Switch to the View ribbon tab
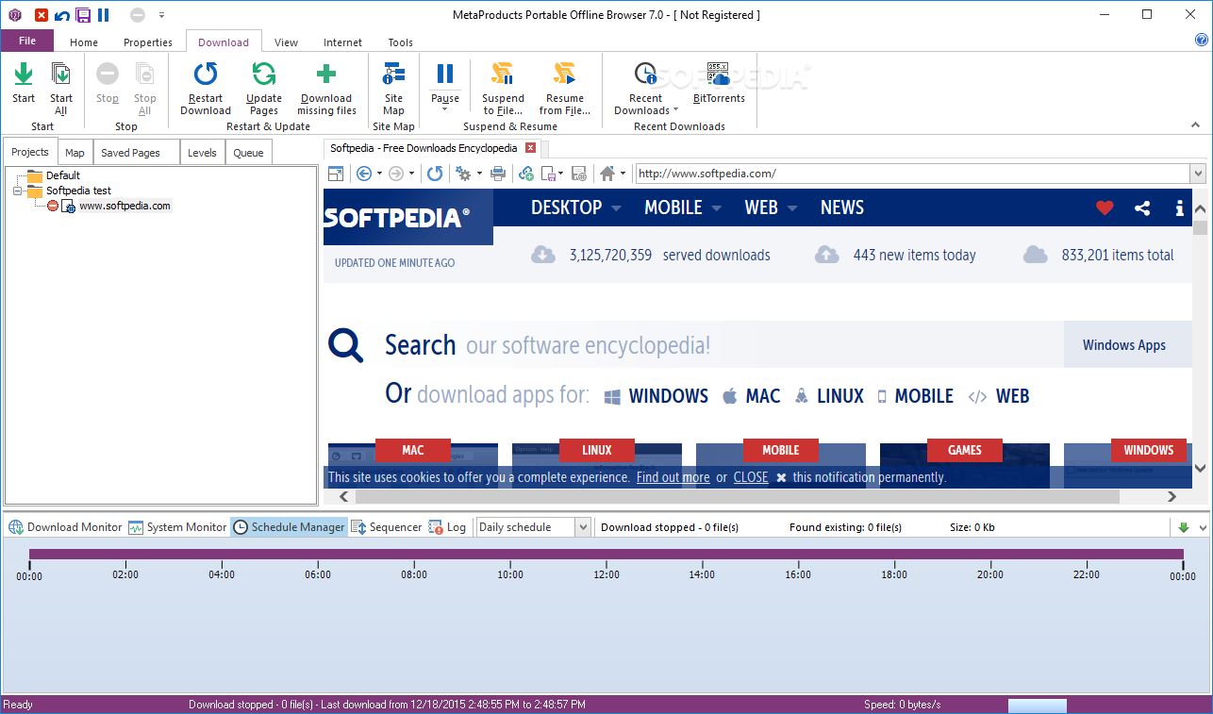1213x714 pixels. 286,42
